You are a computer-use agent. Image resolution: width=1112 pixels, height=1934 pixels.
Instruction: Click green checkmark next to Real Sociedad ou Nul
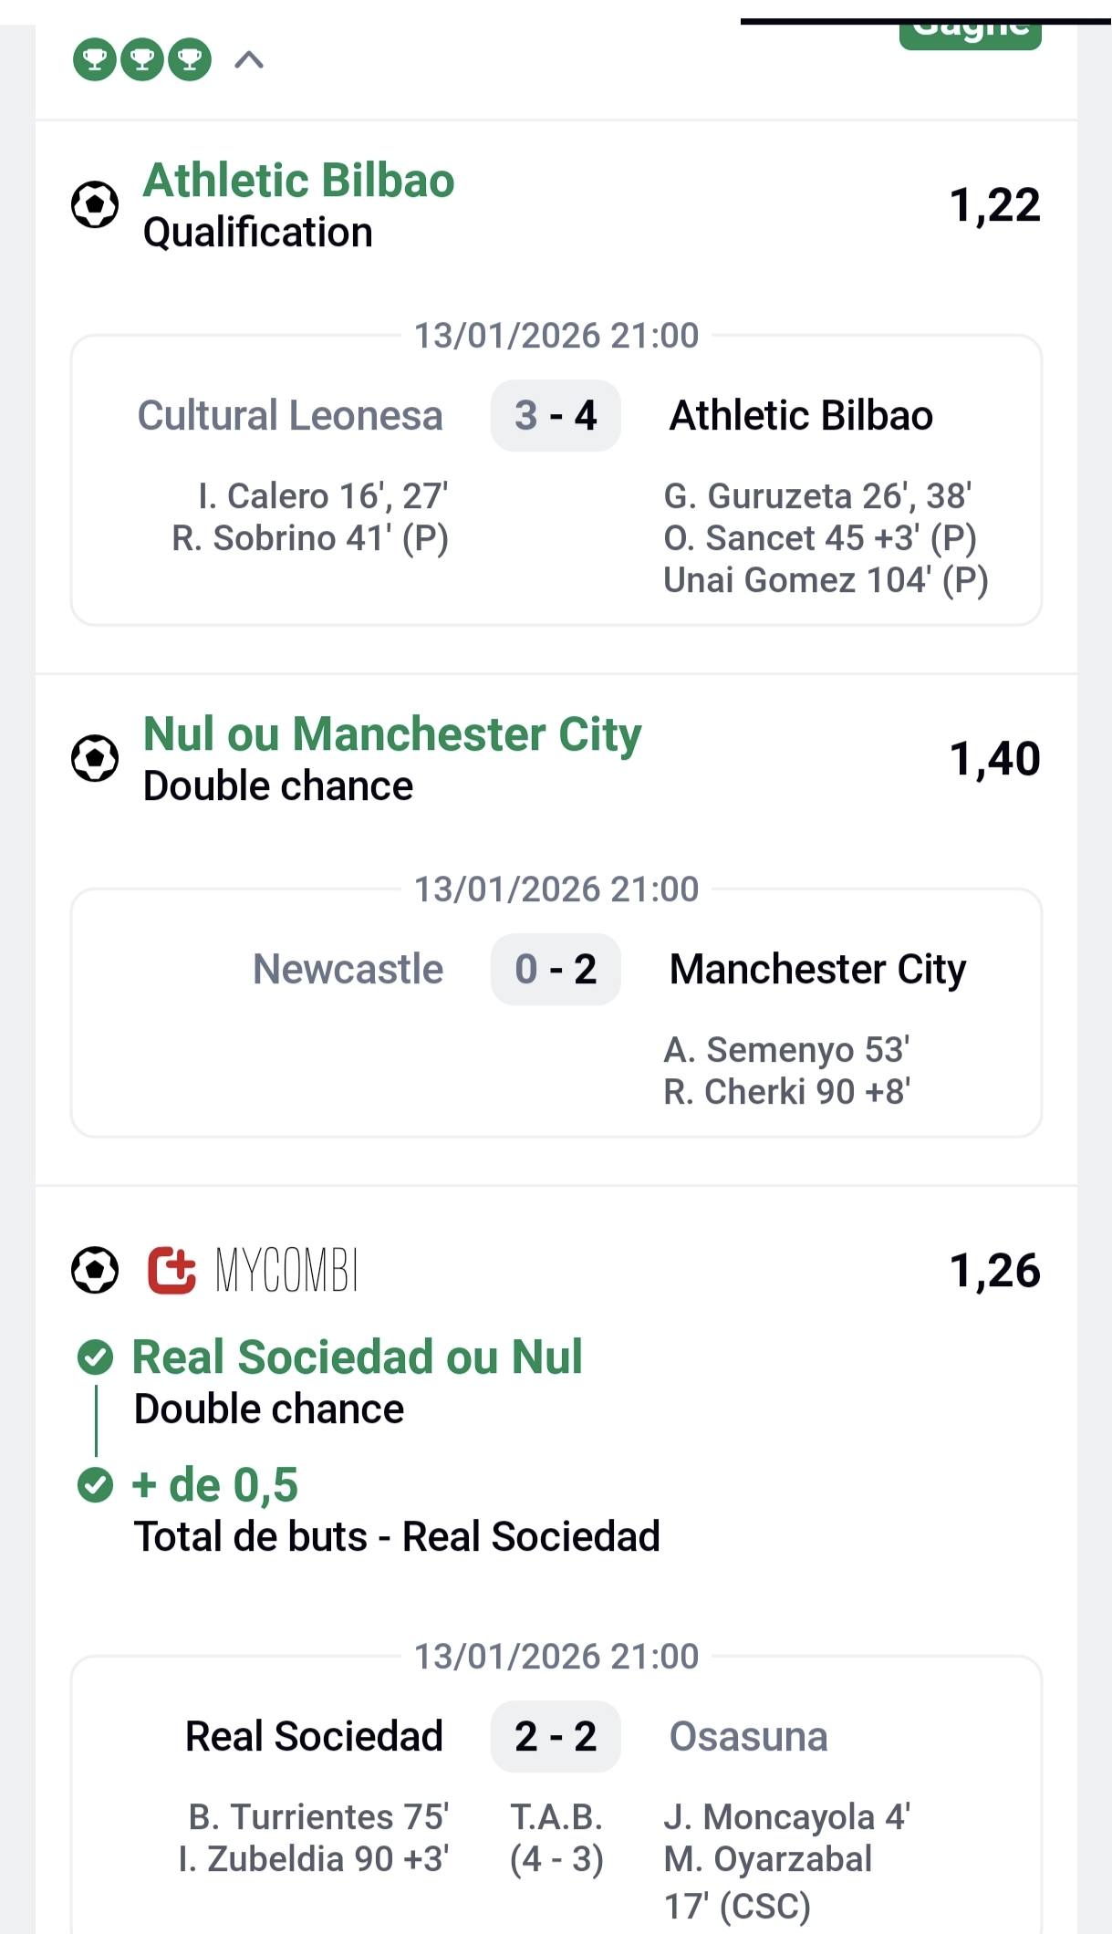tap(96, 1357)
